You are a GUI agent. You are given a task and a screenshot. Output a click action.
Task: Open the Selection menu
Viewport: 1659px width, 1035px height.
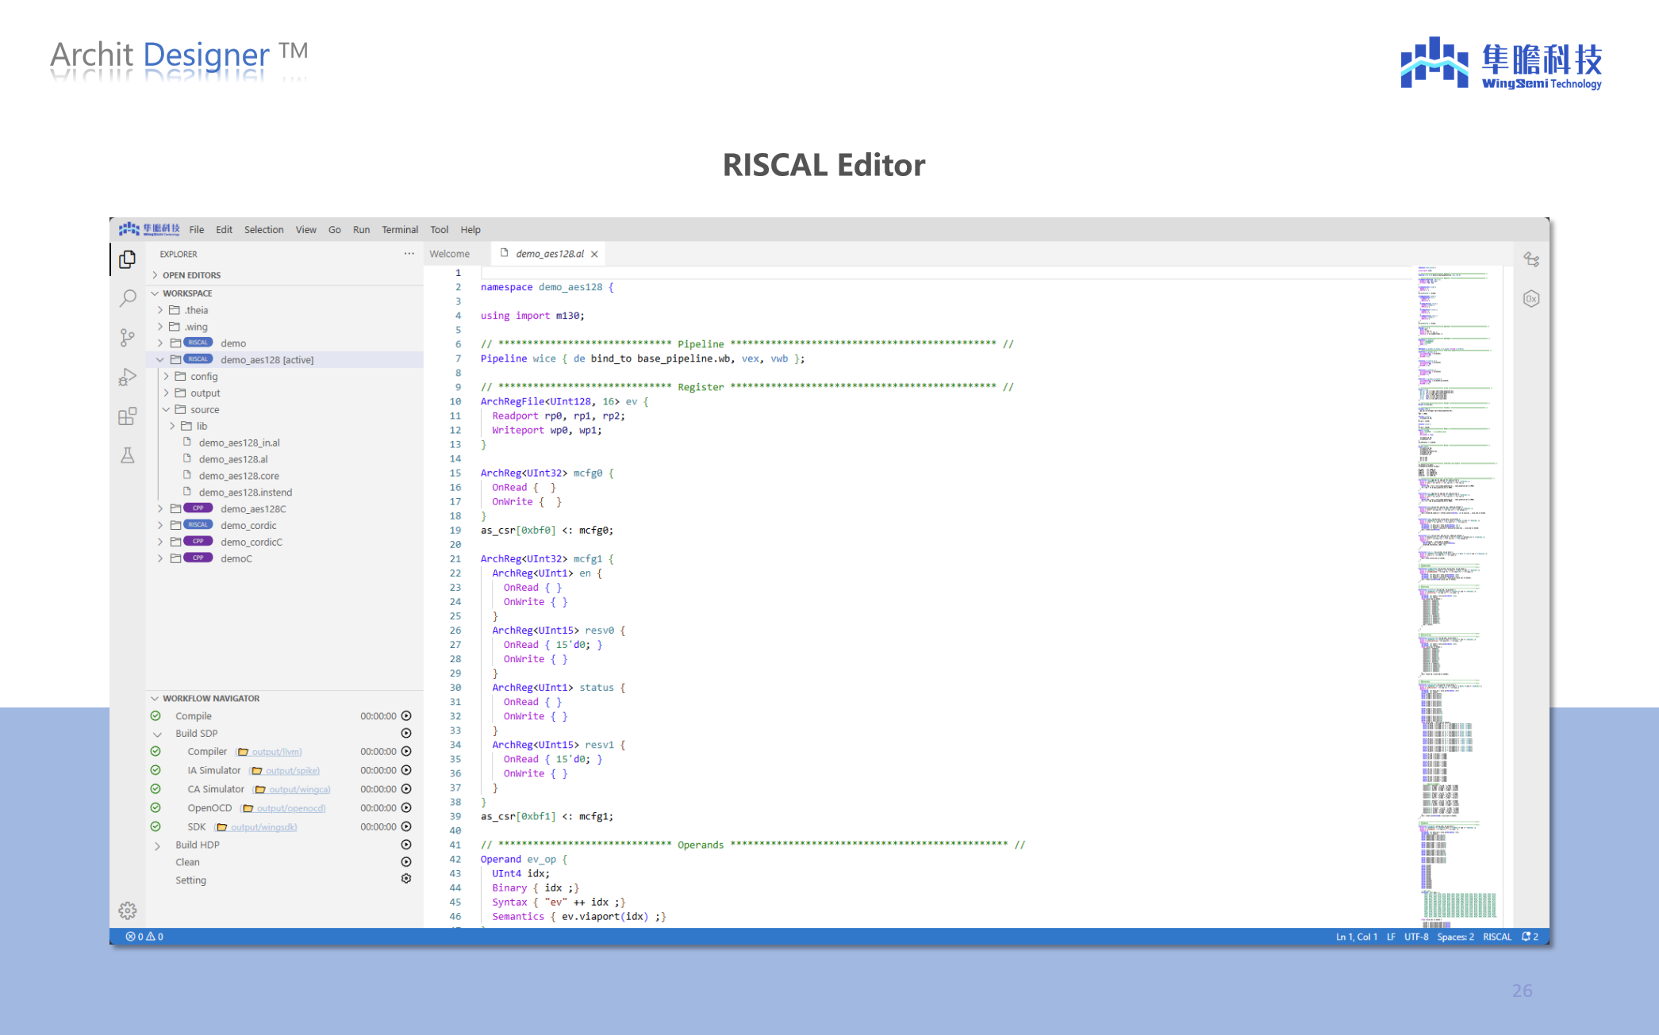click(x=263, y=230)
